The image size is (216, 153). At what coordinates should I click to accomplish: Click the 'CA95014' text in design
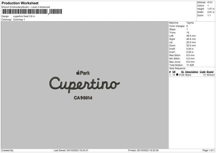pyautogui.click(x=83, y=98)
